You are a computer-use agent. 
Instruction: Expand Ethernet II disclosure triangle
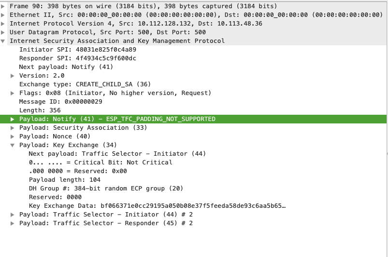point(3,15)
